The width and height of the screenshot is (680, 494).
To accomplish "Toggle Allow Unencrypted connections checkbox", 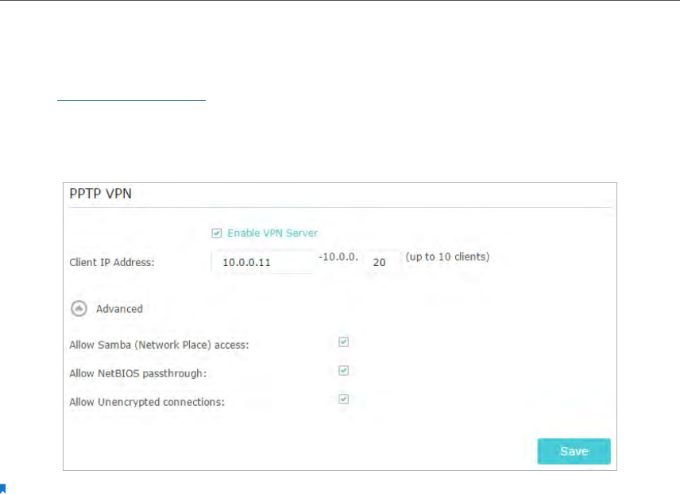I will pos(343,399).
